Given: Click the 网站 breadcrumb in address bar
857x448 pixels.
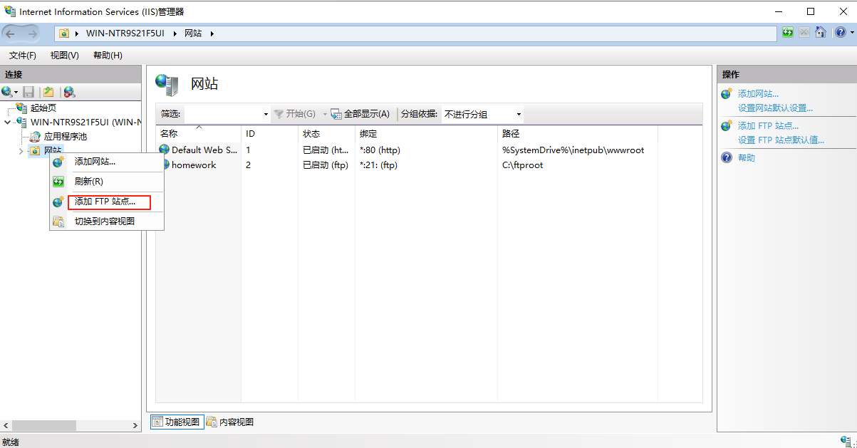Looking at the screenshot, I should point(193,33).
